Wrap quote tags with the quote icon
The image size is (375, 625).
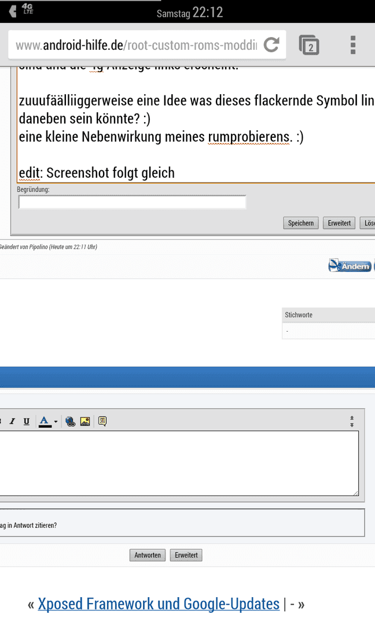click(102, 421)
